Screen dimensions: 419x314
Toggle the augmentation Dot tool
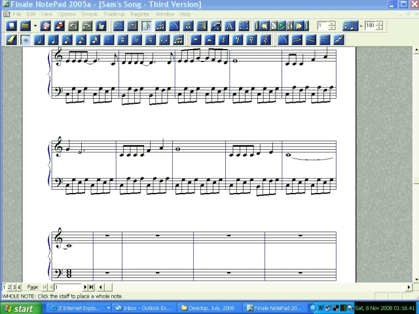click(x=109, y=40)
